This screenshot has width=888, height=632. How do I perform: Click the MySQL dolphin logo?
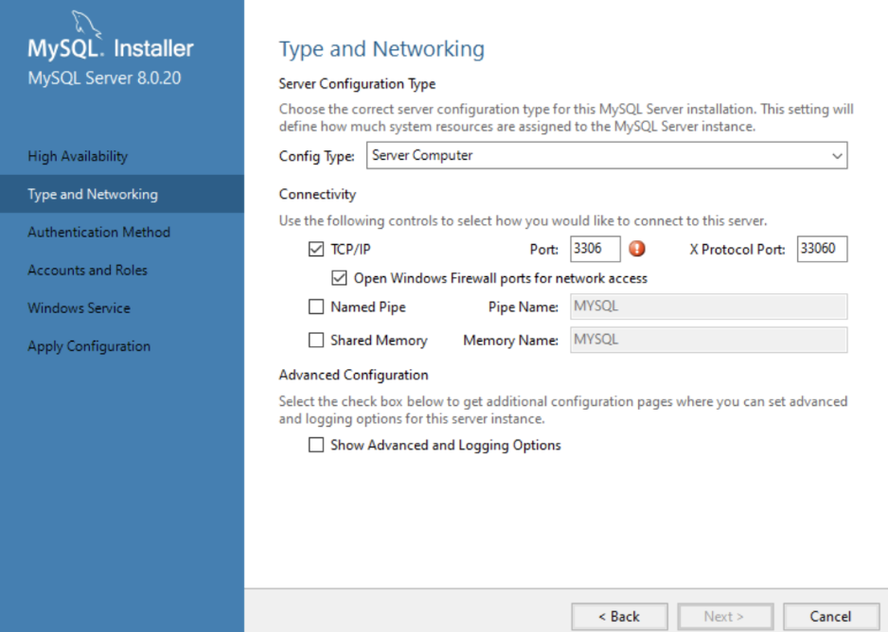pyautogui.click(x=86, y=25)
